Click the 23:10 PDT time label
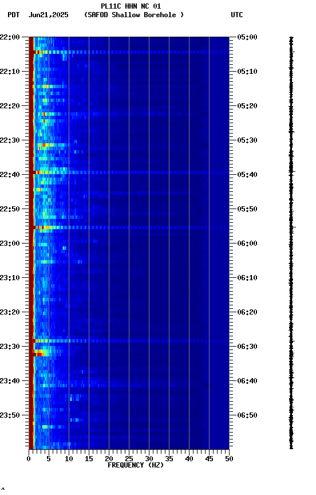 [10, 278]
